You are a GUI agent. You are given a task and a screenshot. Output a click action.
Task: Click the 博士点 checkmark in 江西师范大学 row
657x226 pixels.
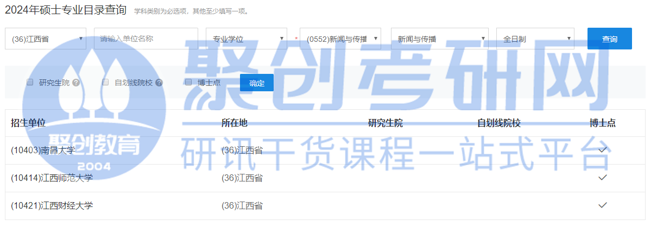tap(602, 177)
